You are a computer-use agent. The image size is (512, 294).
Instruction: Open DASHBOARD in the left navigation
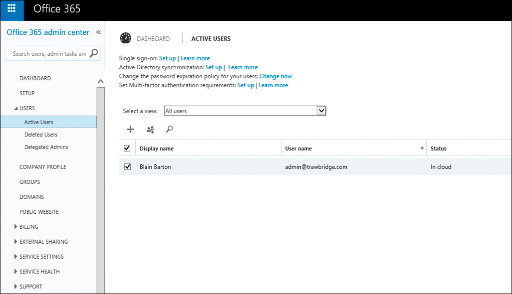[35, 78]
